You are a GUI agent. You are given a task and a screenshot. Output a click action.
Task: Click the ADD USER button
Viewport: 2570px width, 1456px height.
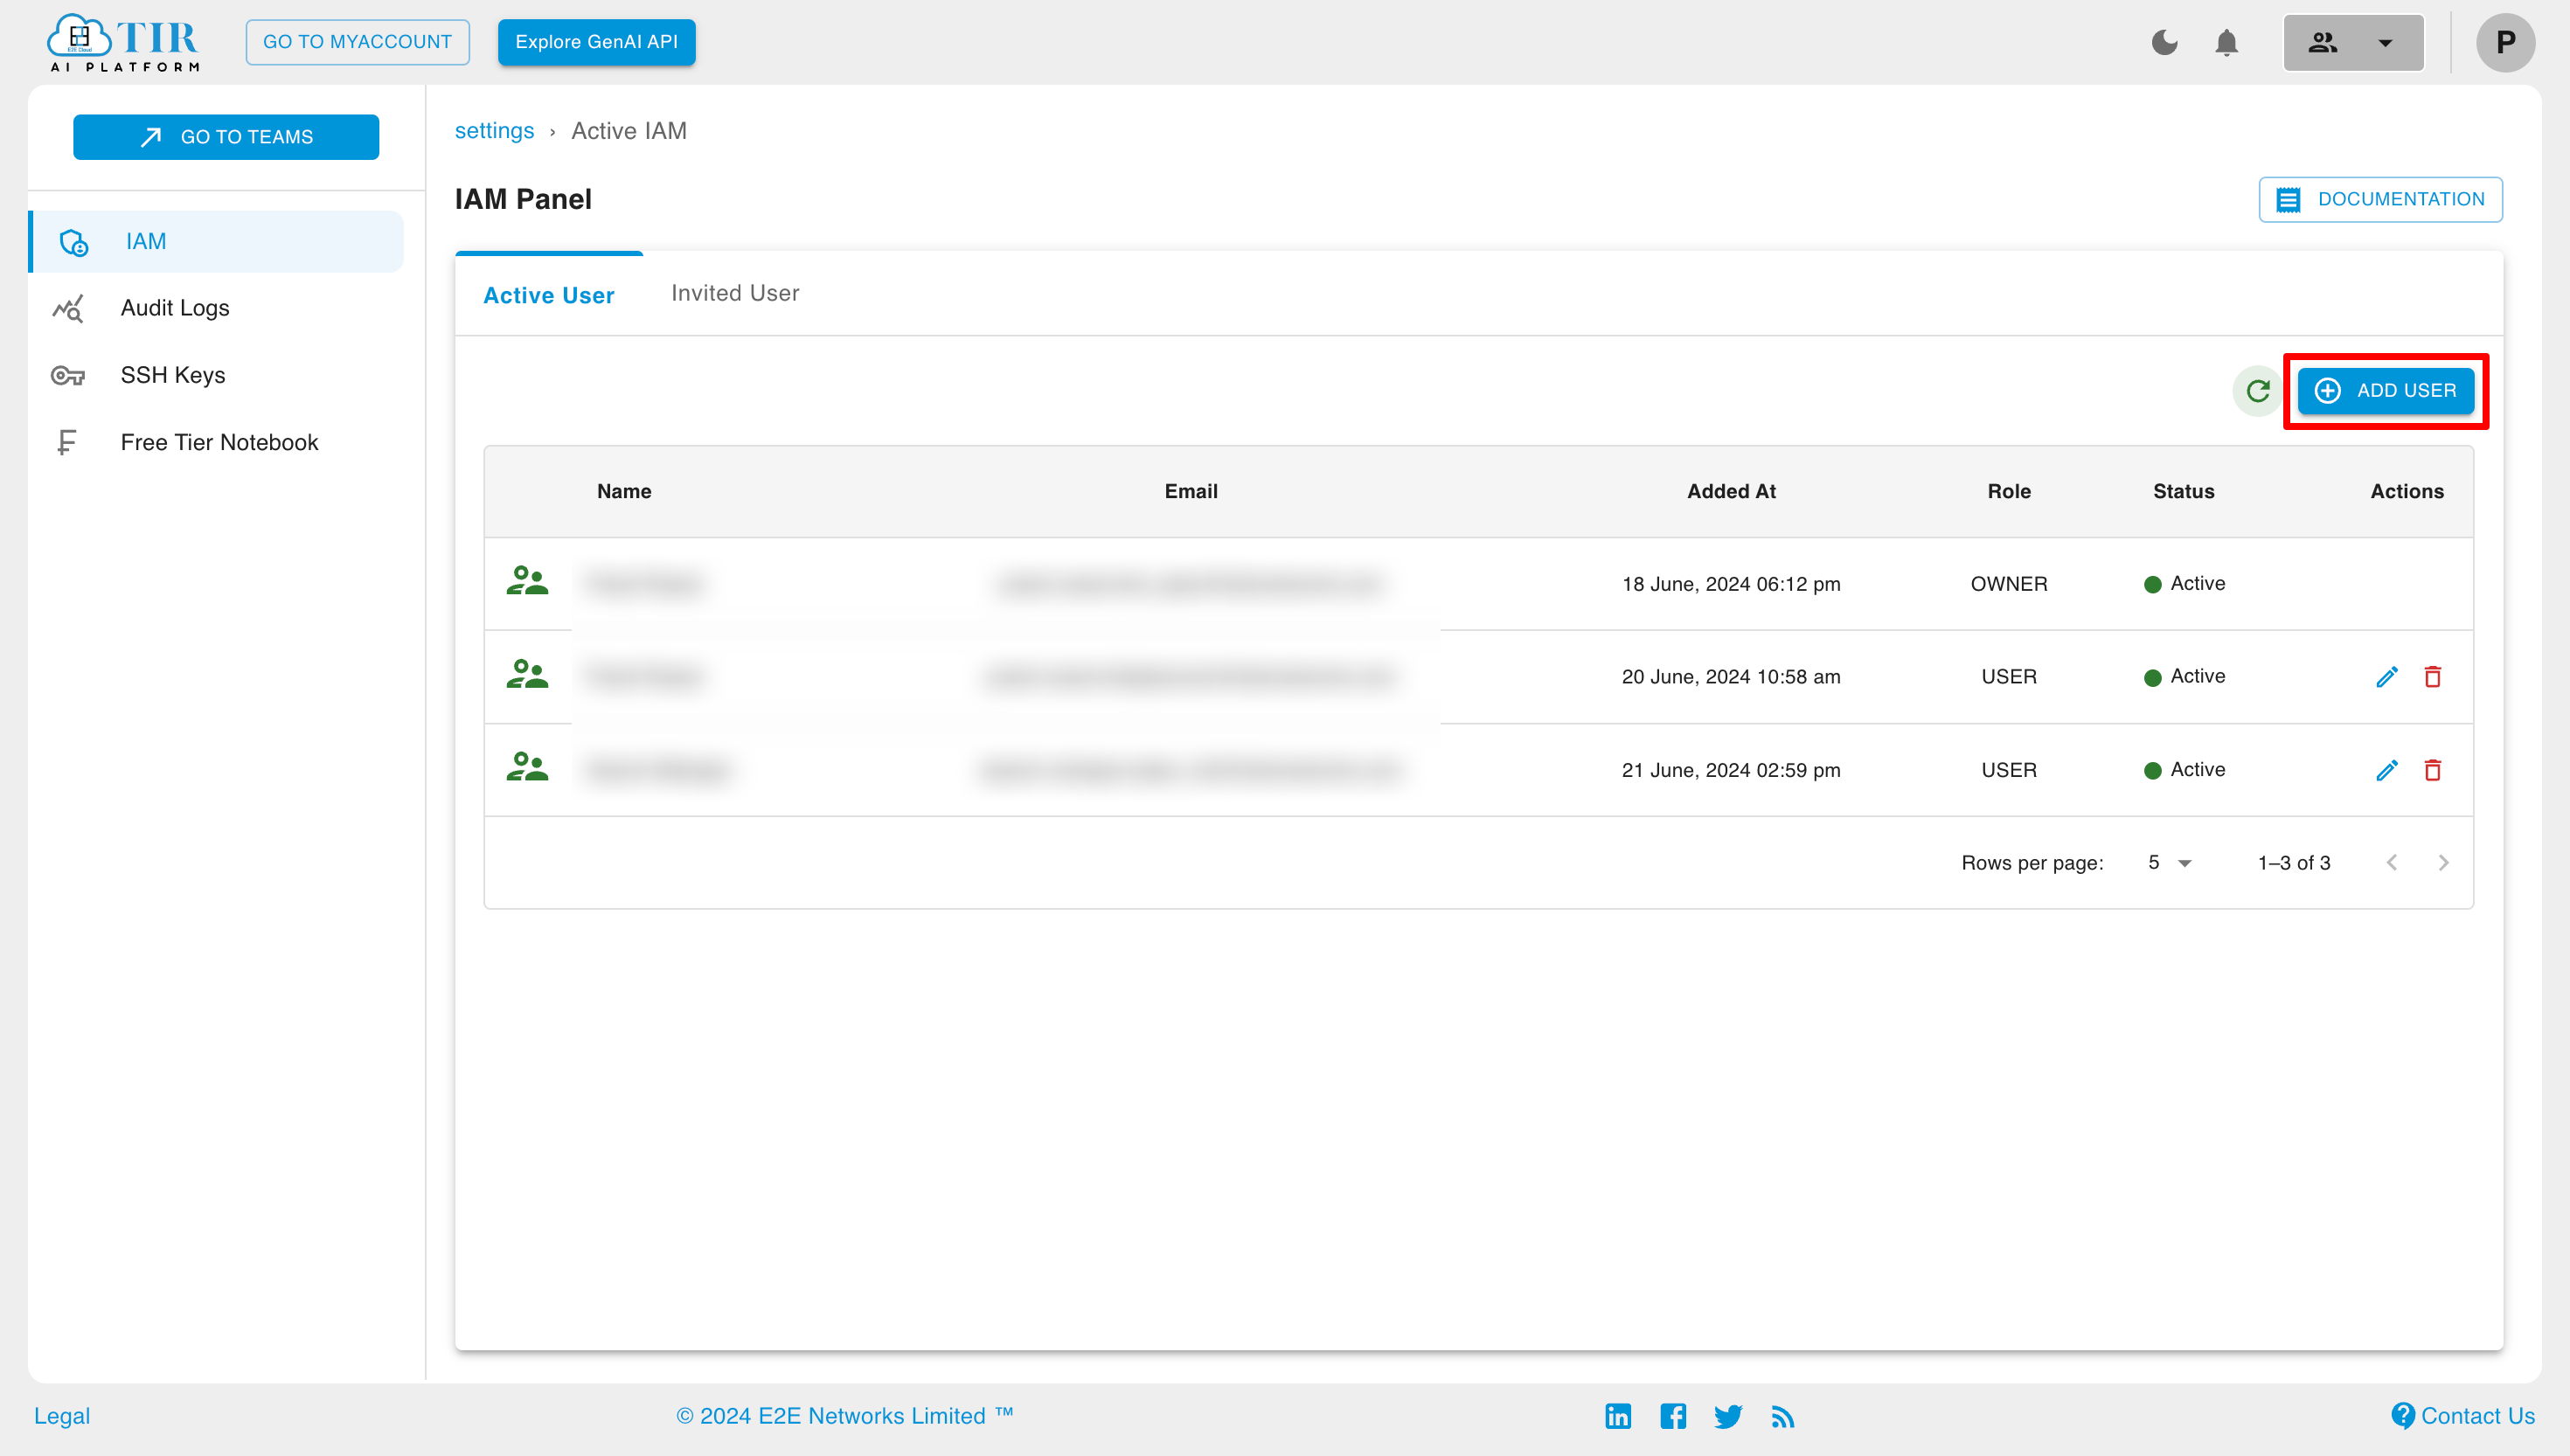point(2385,391)
